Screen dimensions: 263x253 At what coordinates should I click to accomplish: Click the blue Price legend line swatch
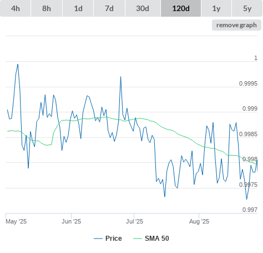tap(98, 239)
